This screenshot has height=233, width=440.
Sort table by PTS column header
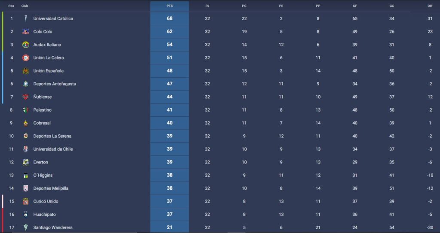tap(169, 6)
